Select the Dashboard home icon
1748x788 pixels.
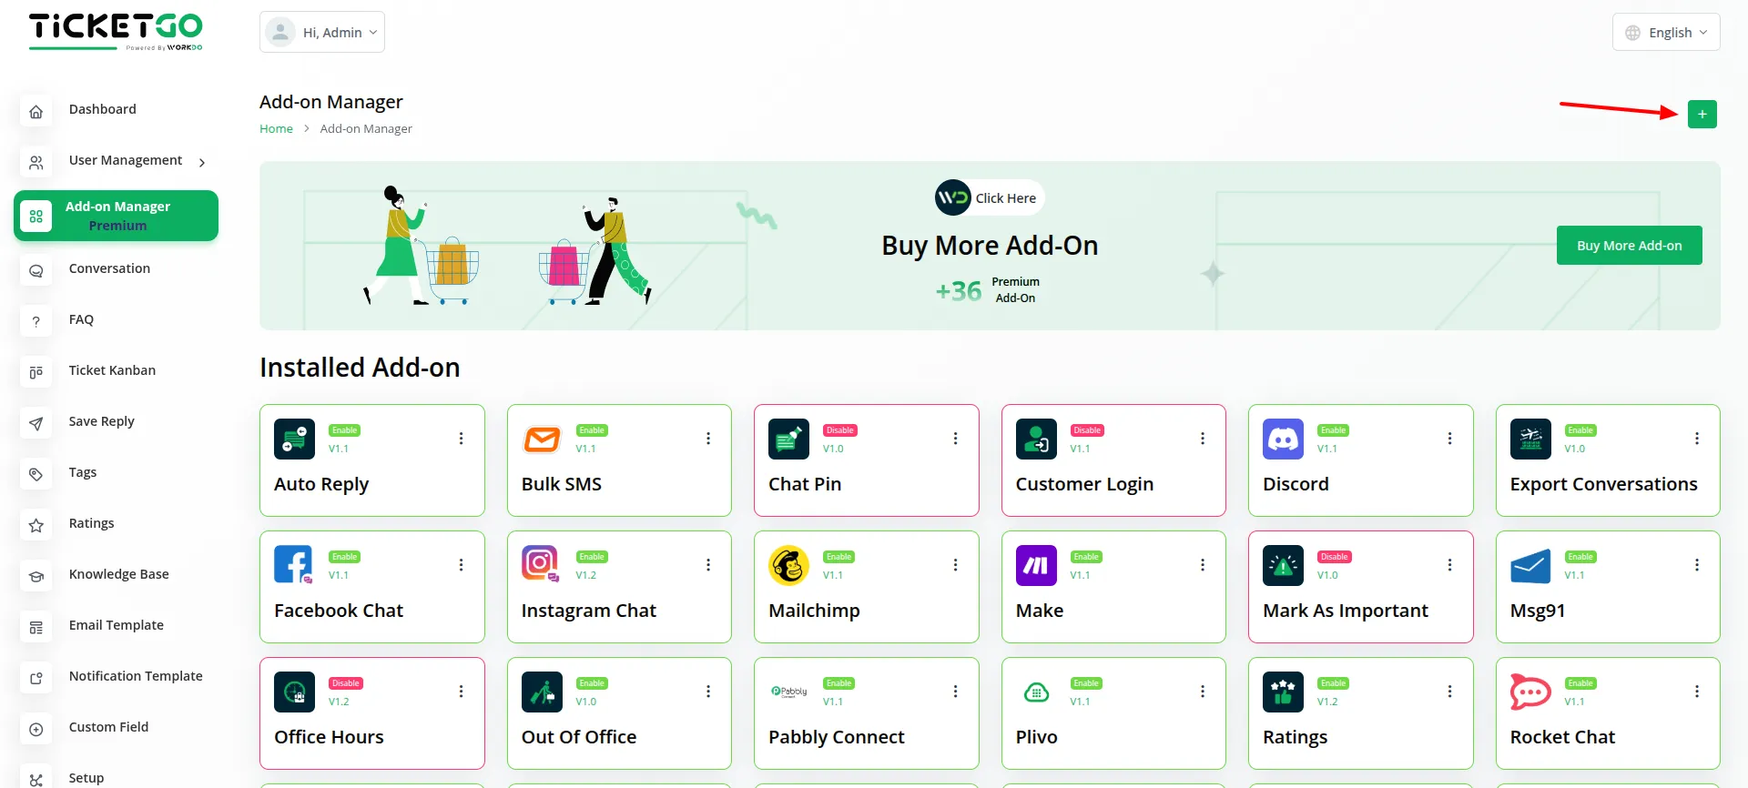(x=36, y=111)
